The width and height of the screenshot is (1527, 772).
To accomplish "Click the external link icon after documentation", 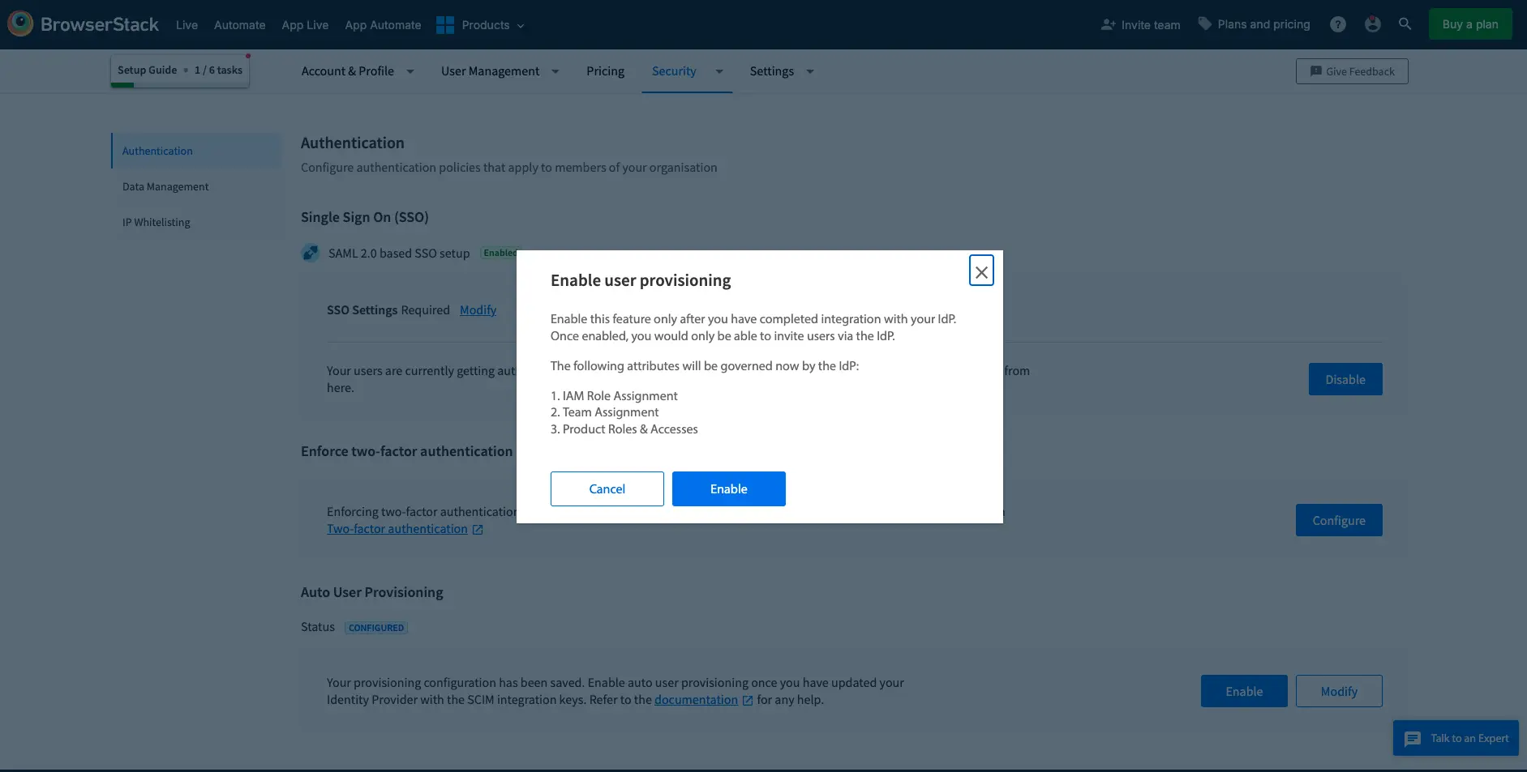I will coord(748,701).
